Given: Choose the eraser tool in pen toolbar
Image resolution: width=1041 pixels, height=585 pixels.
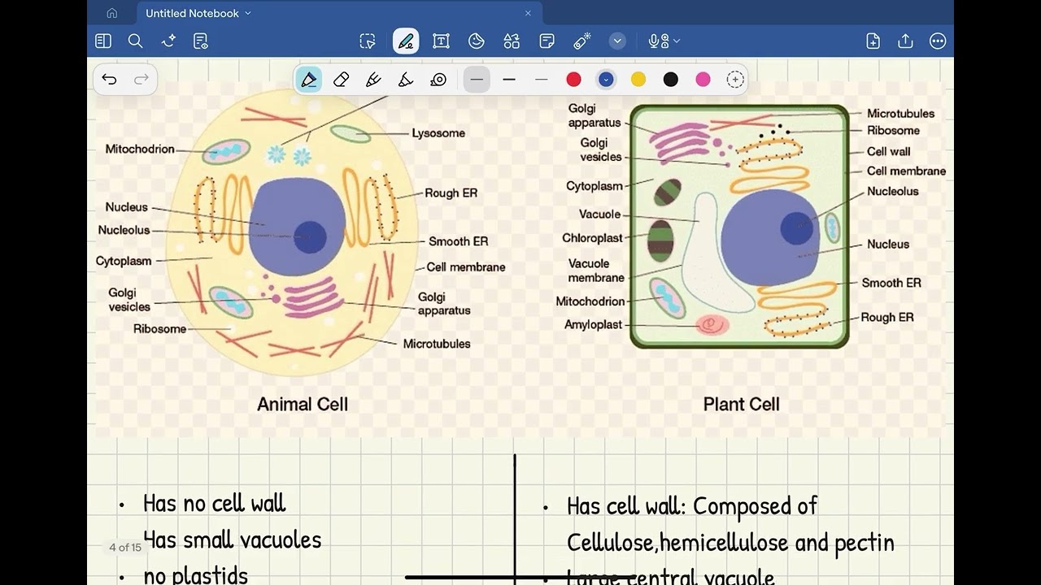Looking at the screenshot, I should coord(341,79).
